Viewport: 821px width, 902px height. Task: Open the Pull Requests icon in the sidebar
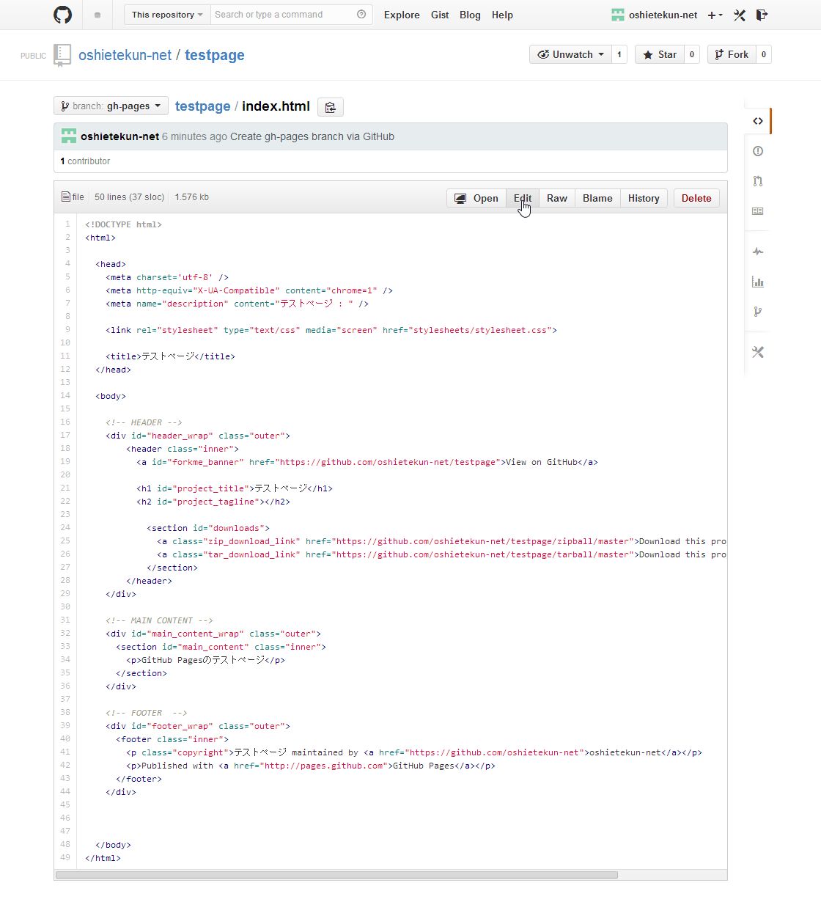[758, 181]
